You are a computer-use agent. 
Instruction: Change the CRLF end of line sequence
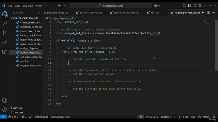tap(185, 117)
